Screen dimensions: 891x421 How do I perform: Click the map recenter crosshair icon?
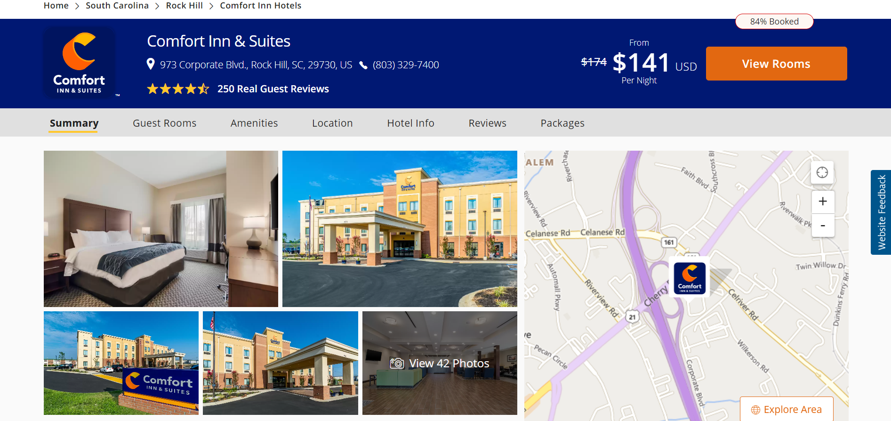822,172
